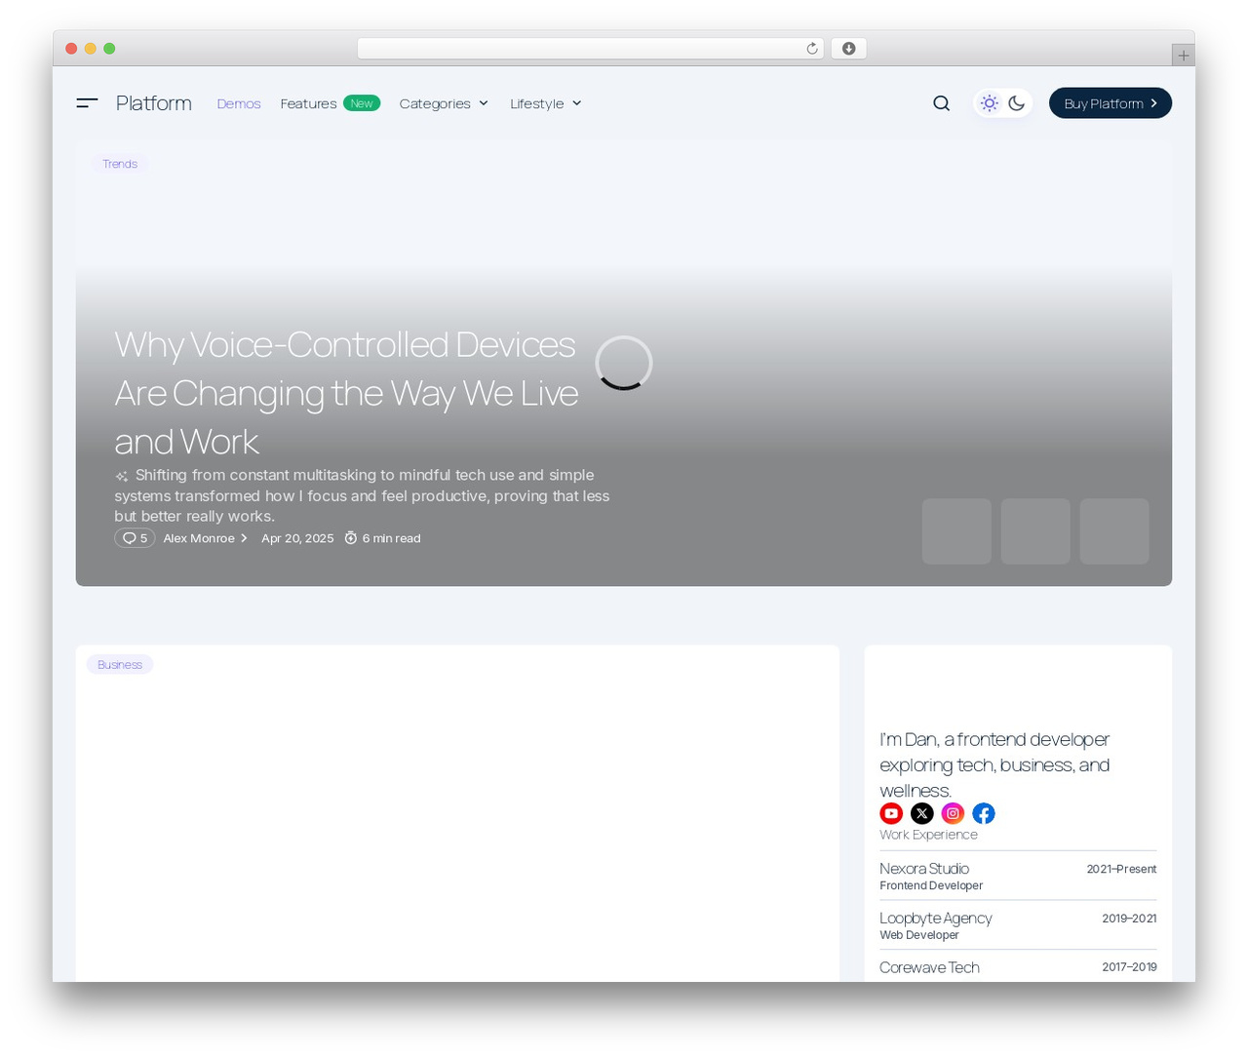The height and width of the screenshot is (1057, 1248).
Task: Click the Buy Platform button
Action: (x=1111, y=103)
